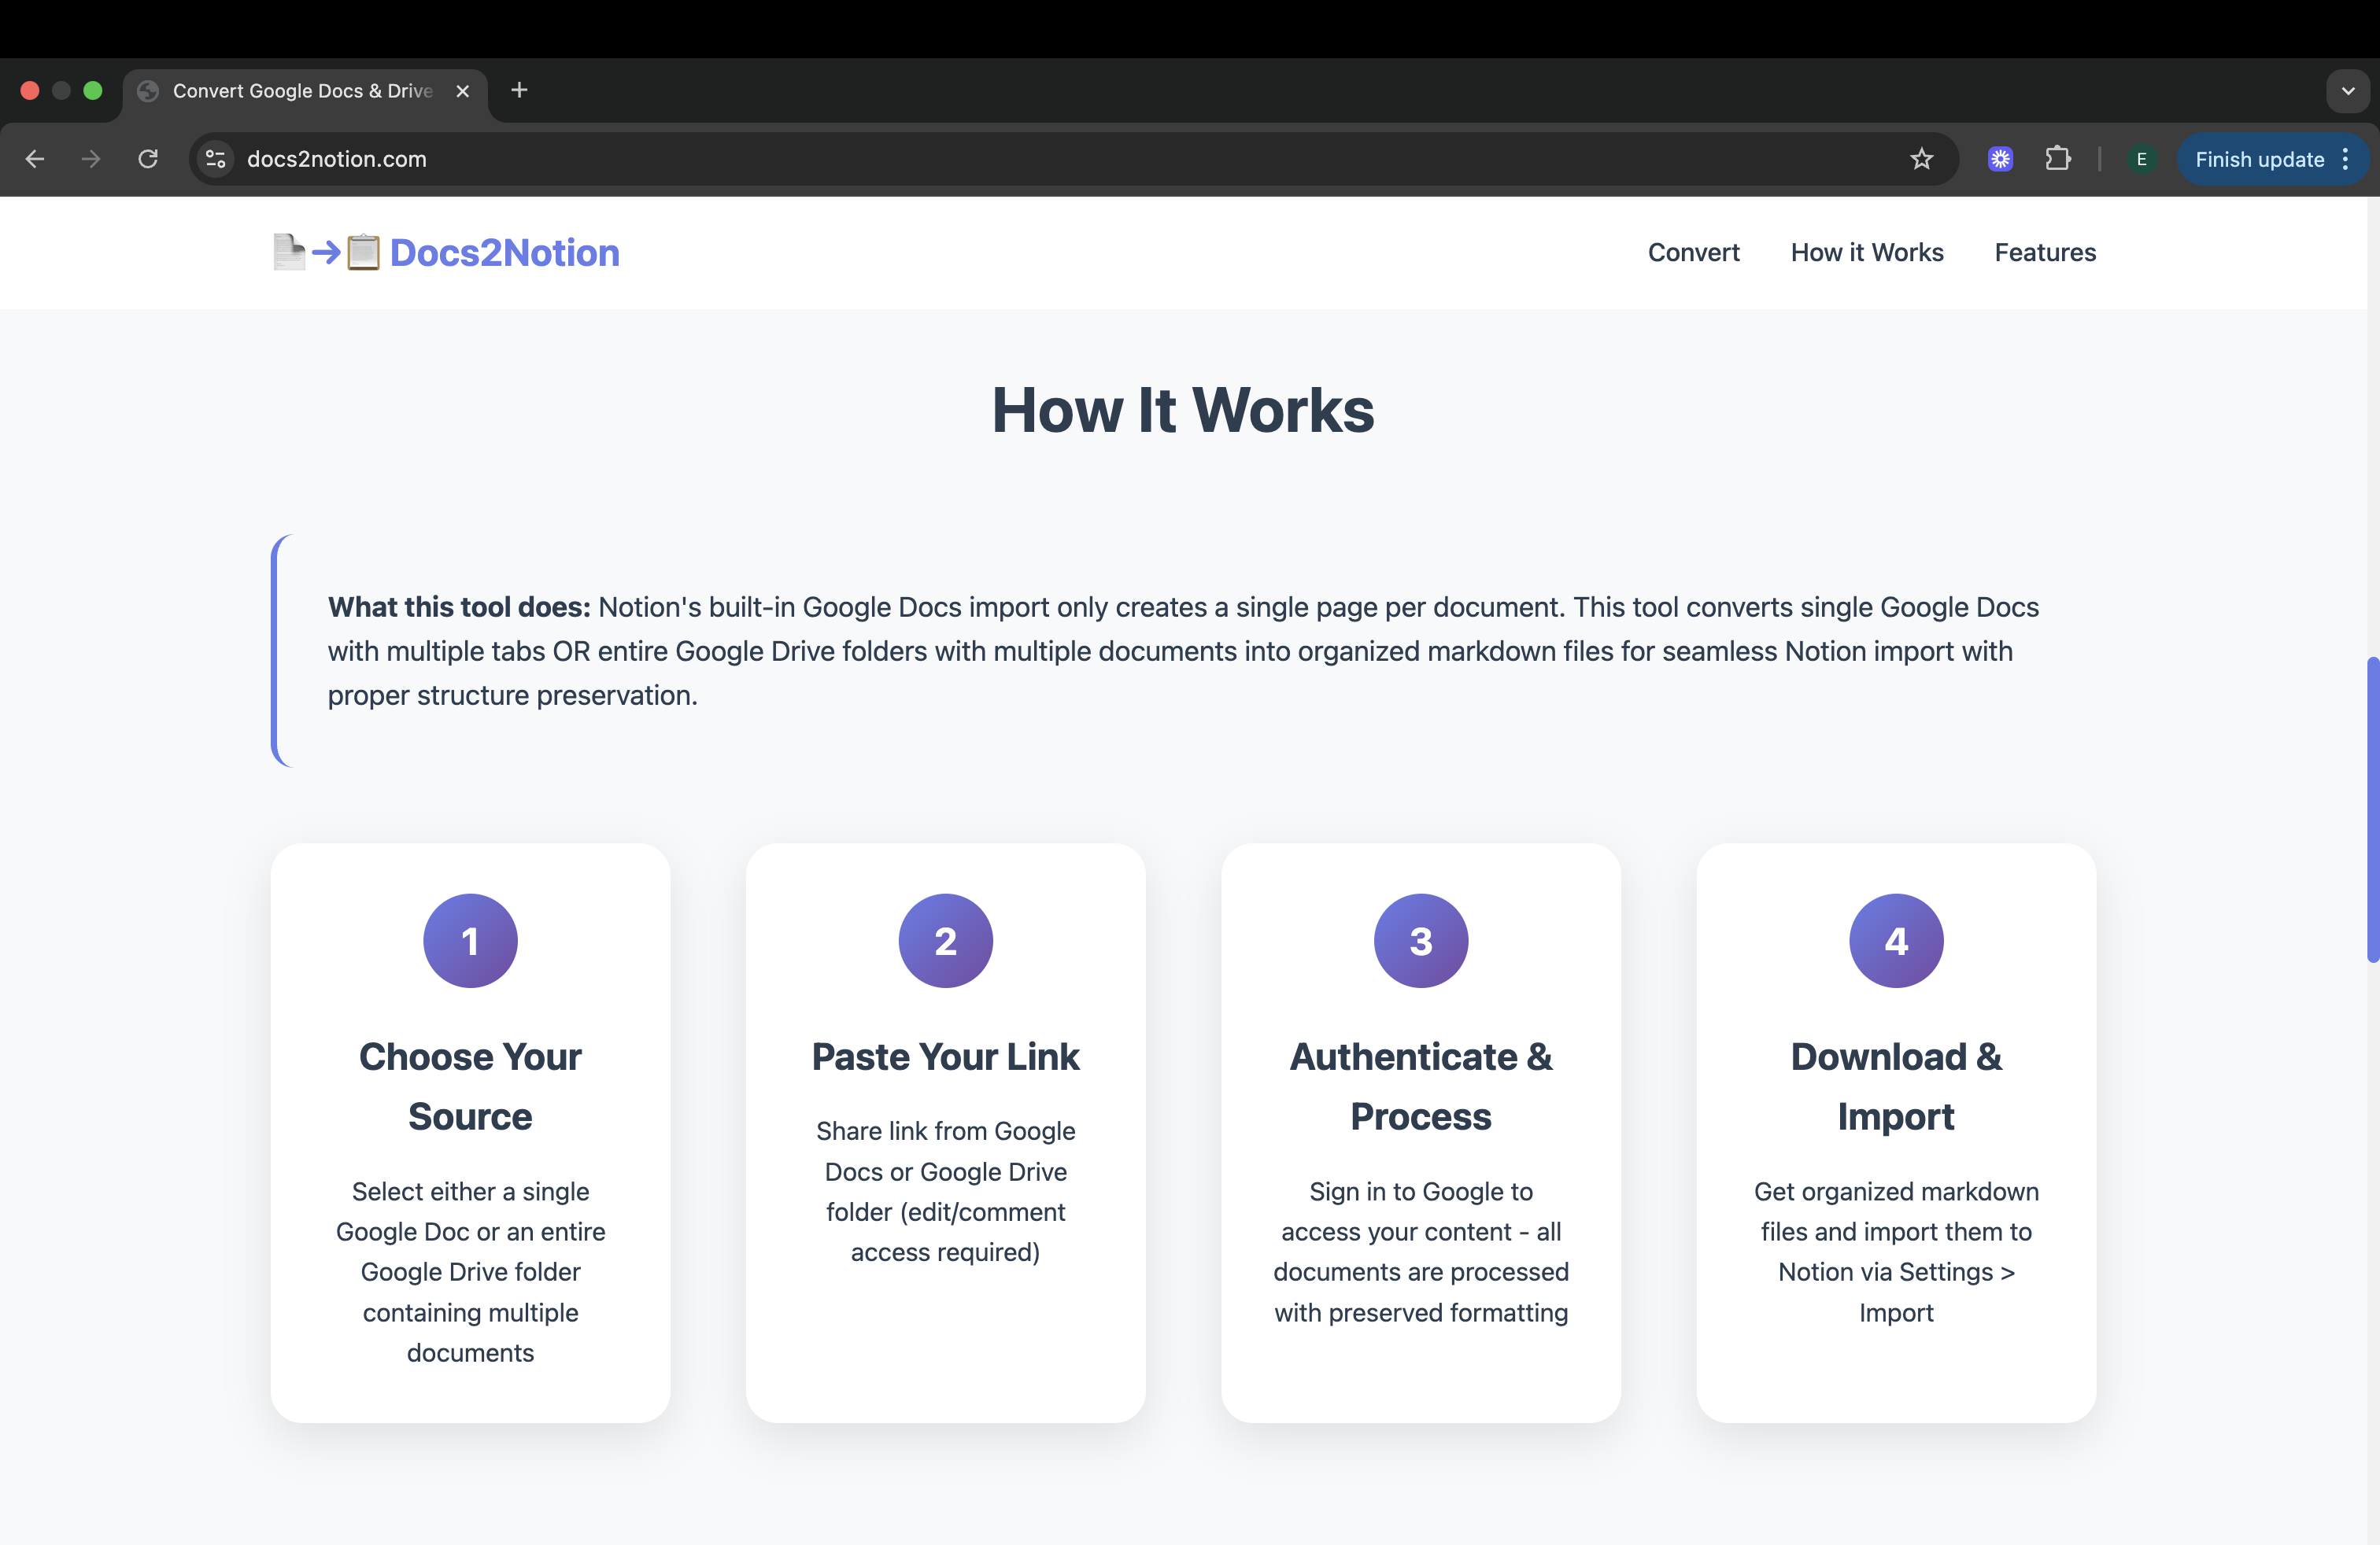Viewport: 2380px width, 1545px height.
Task: Go back to the previous page
Action: [x=35, y=159]
